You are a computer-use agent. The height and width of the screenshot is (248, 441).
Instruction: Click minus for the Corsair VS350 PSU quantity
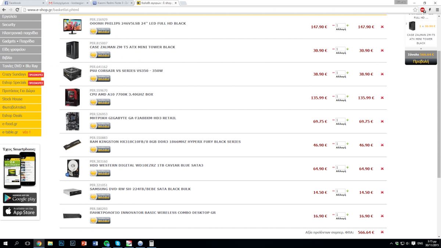(333, 73)
